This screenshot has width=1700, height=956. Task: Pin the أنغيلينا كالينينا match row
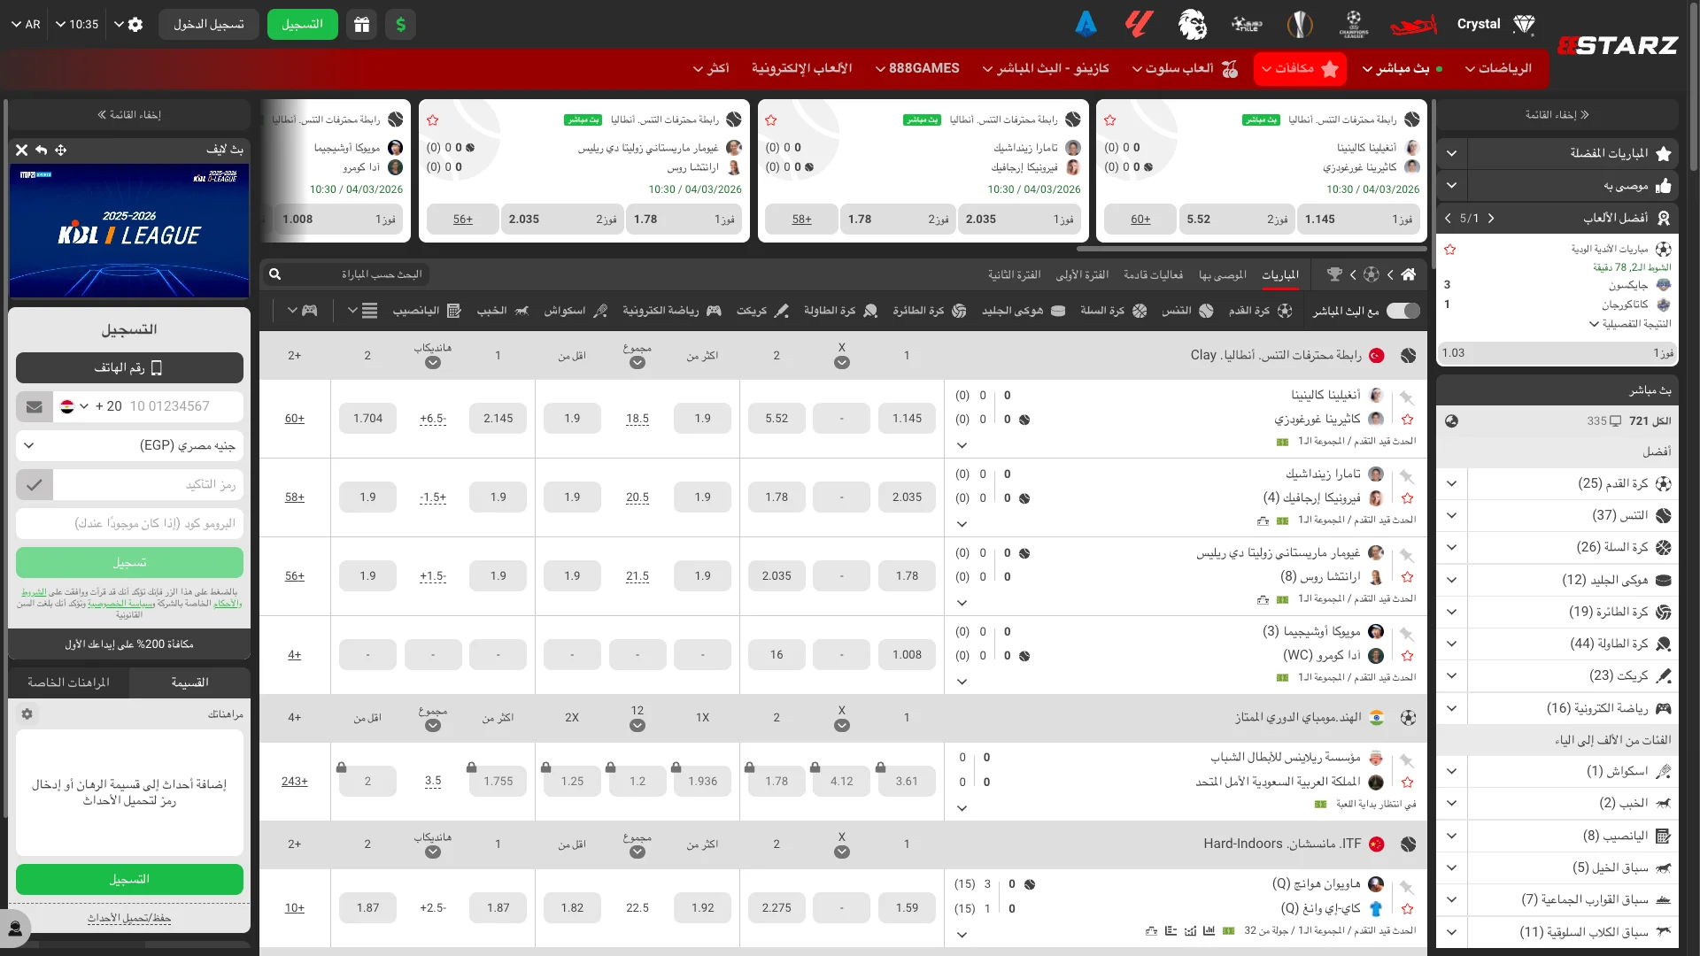click(1408, 397)
